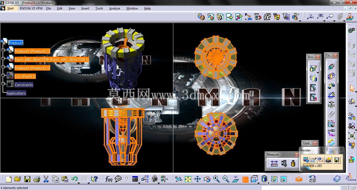Screen dimensions: 357x190
Task: Close the Upd... floating toolbar
Action: tap(315, 143)
